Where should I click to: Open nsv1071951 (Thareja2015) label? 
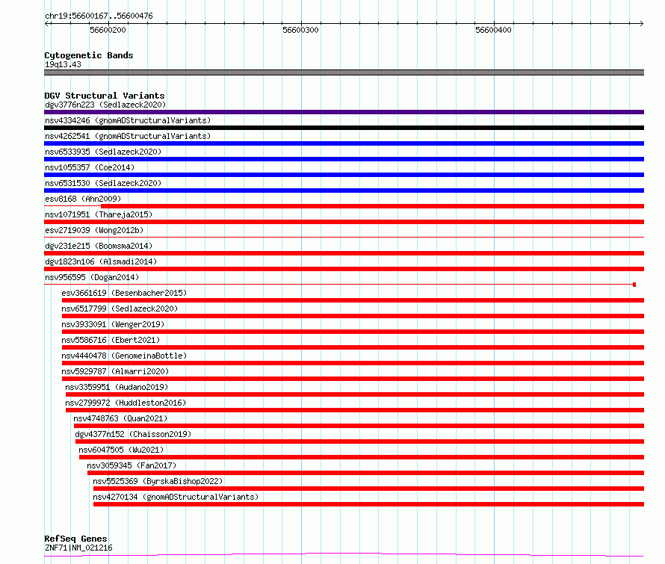[99, 214]
